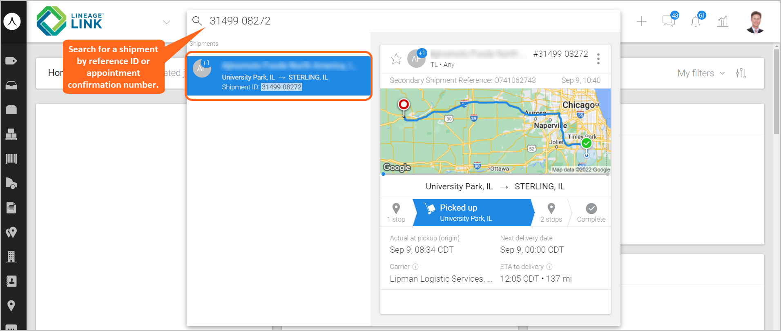
Task: Open the stacked pallets icon in sidebar
Action: point(11,134)
